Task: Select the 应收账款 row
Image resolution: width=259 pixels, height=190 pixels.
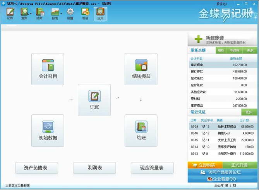Action: point(223,78)
